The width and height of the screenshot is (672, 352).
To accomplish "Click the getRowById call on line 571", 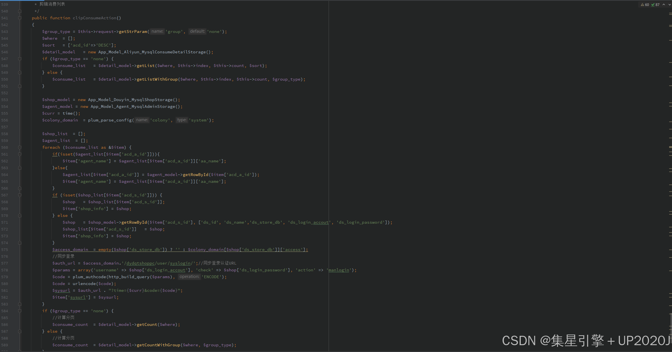I will [x=134, y=222].
